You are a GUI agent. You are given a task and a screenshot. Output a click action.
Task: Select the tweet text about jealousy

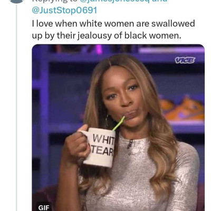point(113,30)
